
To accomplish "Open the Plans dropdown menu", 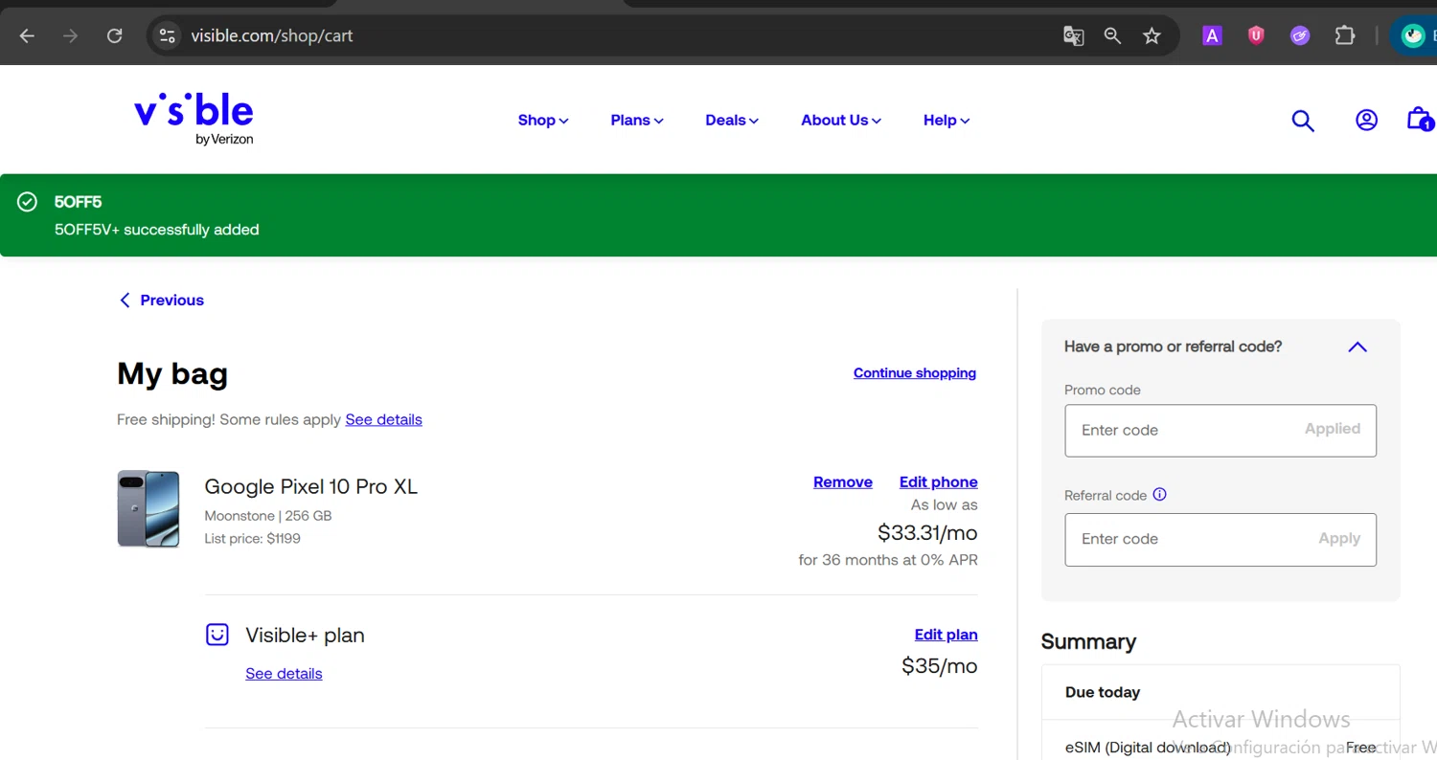I will tap(637, 121).
